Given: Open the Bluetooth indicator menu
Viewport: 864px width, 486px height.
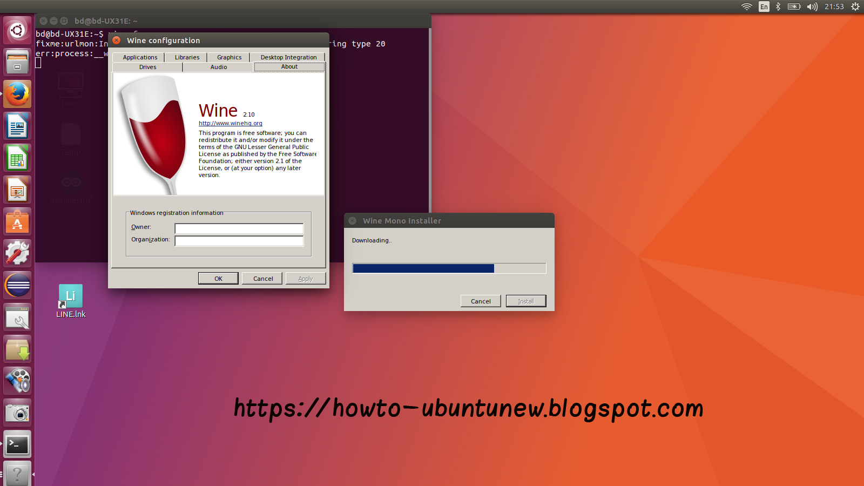Looking at the screenshot, I should coord(778,6).
